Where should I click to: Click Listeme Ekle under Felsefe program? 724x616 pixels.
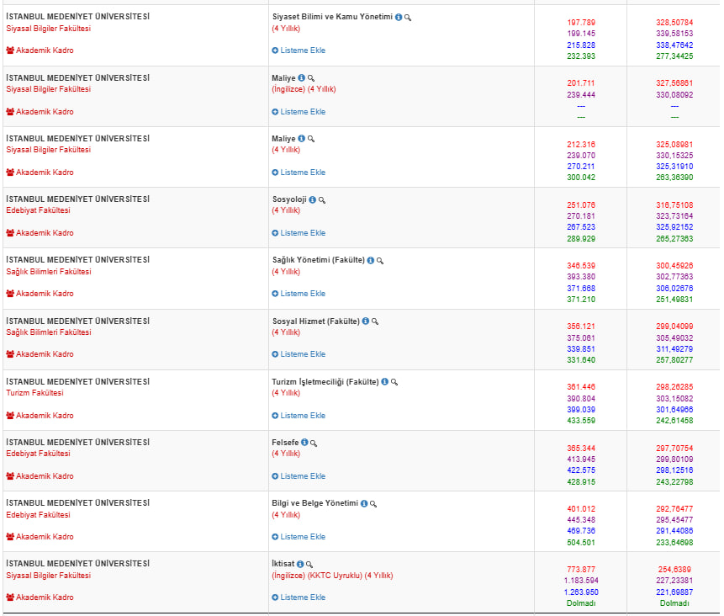(299, 476)
